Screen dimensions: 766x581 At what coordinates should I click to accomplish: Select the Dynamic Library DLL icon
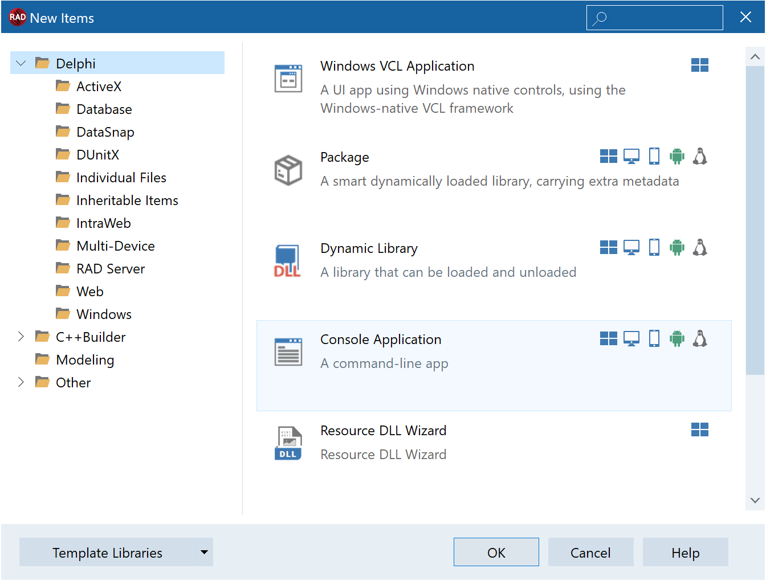pyautogui.click(x=288, y=261)
